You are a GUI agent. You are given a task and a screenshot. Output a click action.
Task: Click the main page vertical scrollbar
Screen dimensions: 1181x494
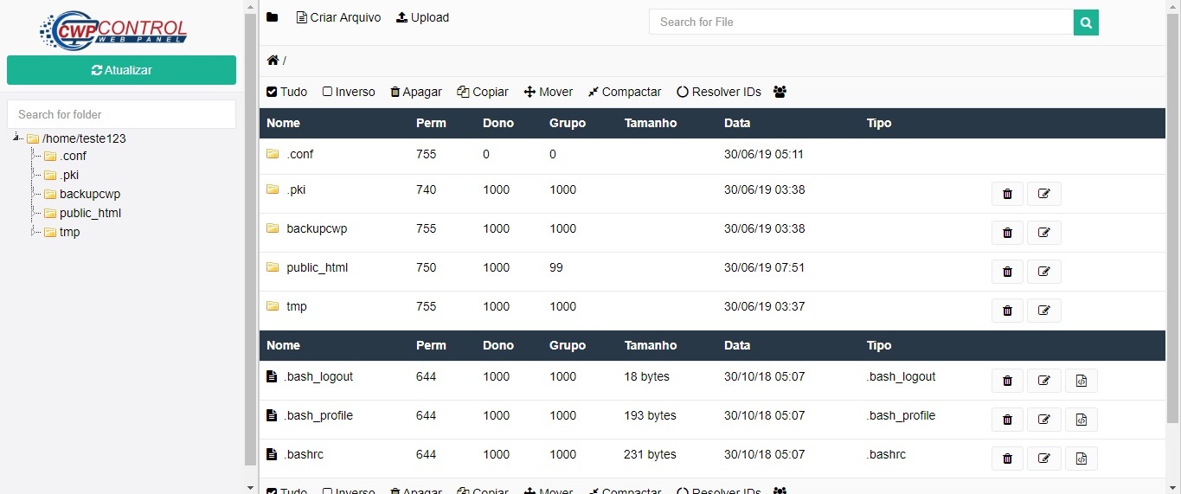click(x=1173, y=216)
